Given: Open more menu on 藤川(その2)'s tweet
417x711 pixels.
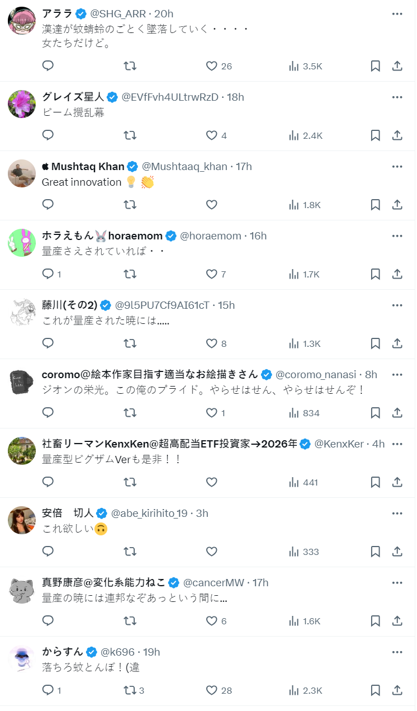Looking at the screenshot, I should tap(397, 305).
